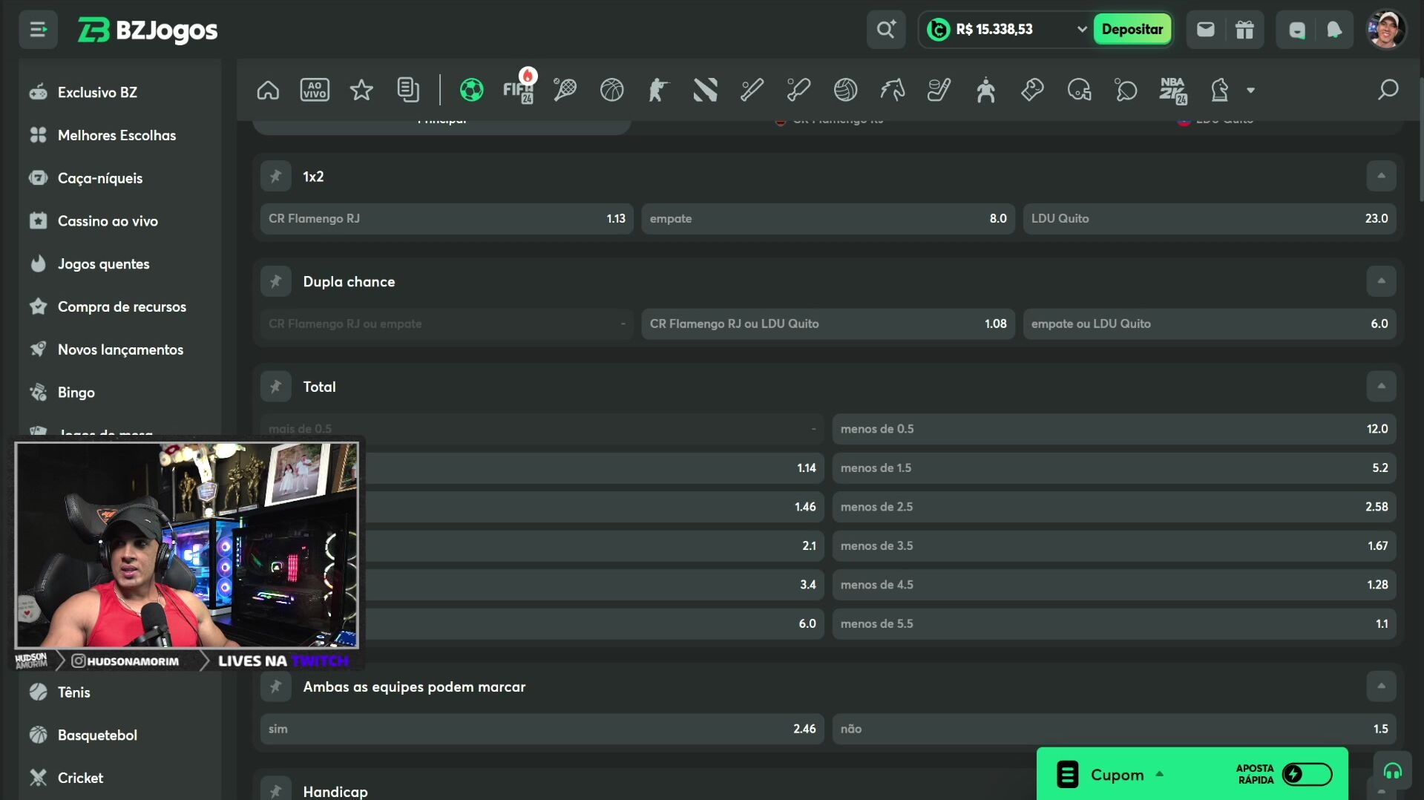Select empate ou LDU Quito 6.0

point(1210,324)
